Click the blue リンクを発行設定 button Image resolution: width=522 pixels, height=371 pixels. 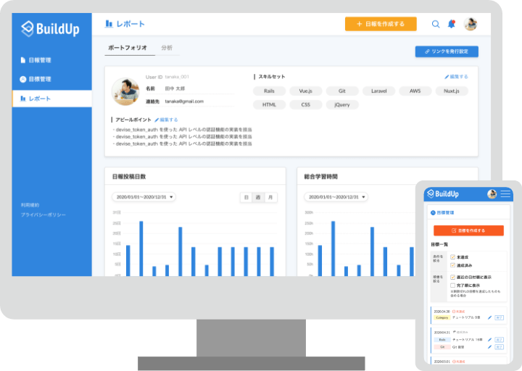click(x=446, y=51)
